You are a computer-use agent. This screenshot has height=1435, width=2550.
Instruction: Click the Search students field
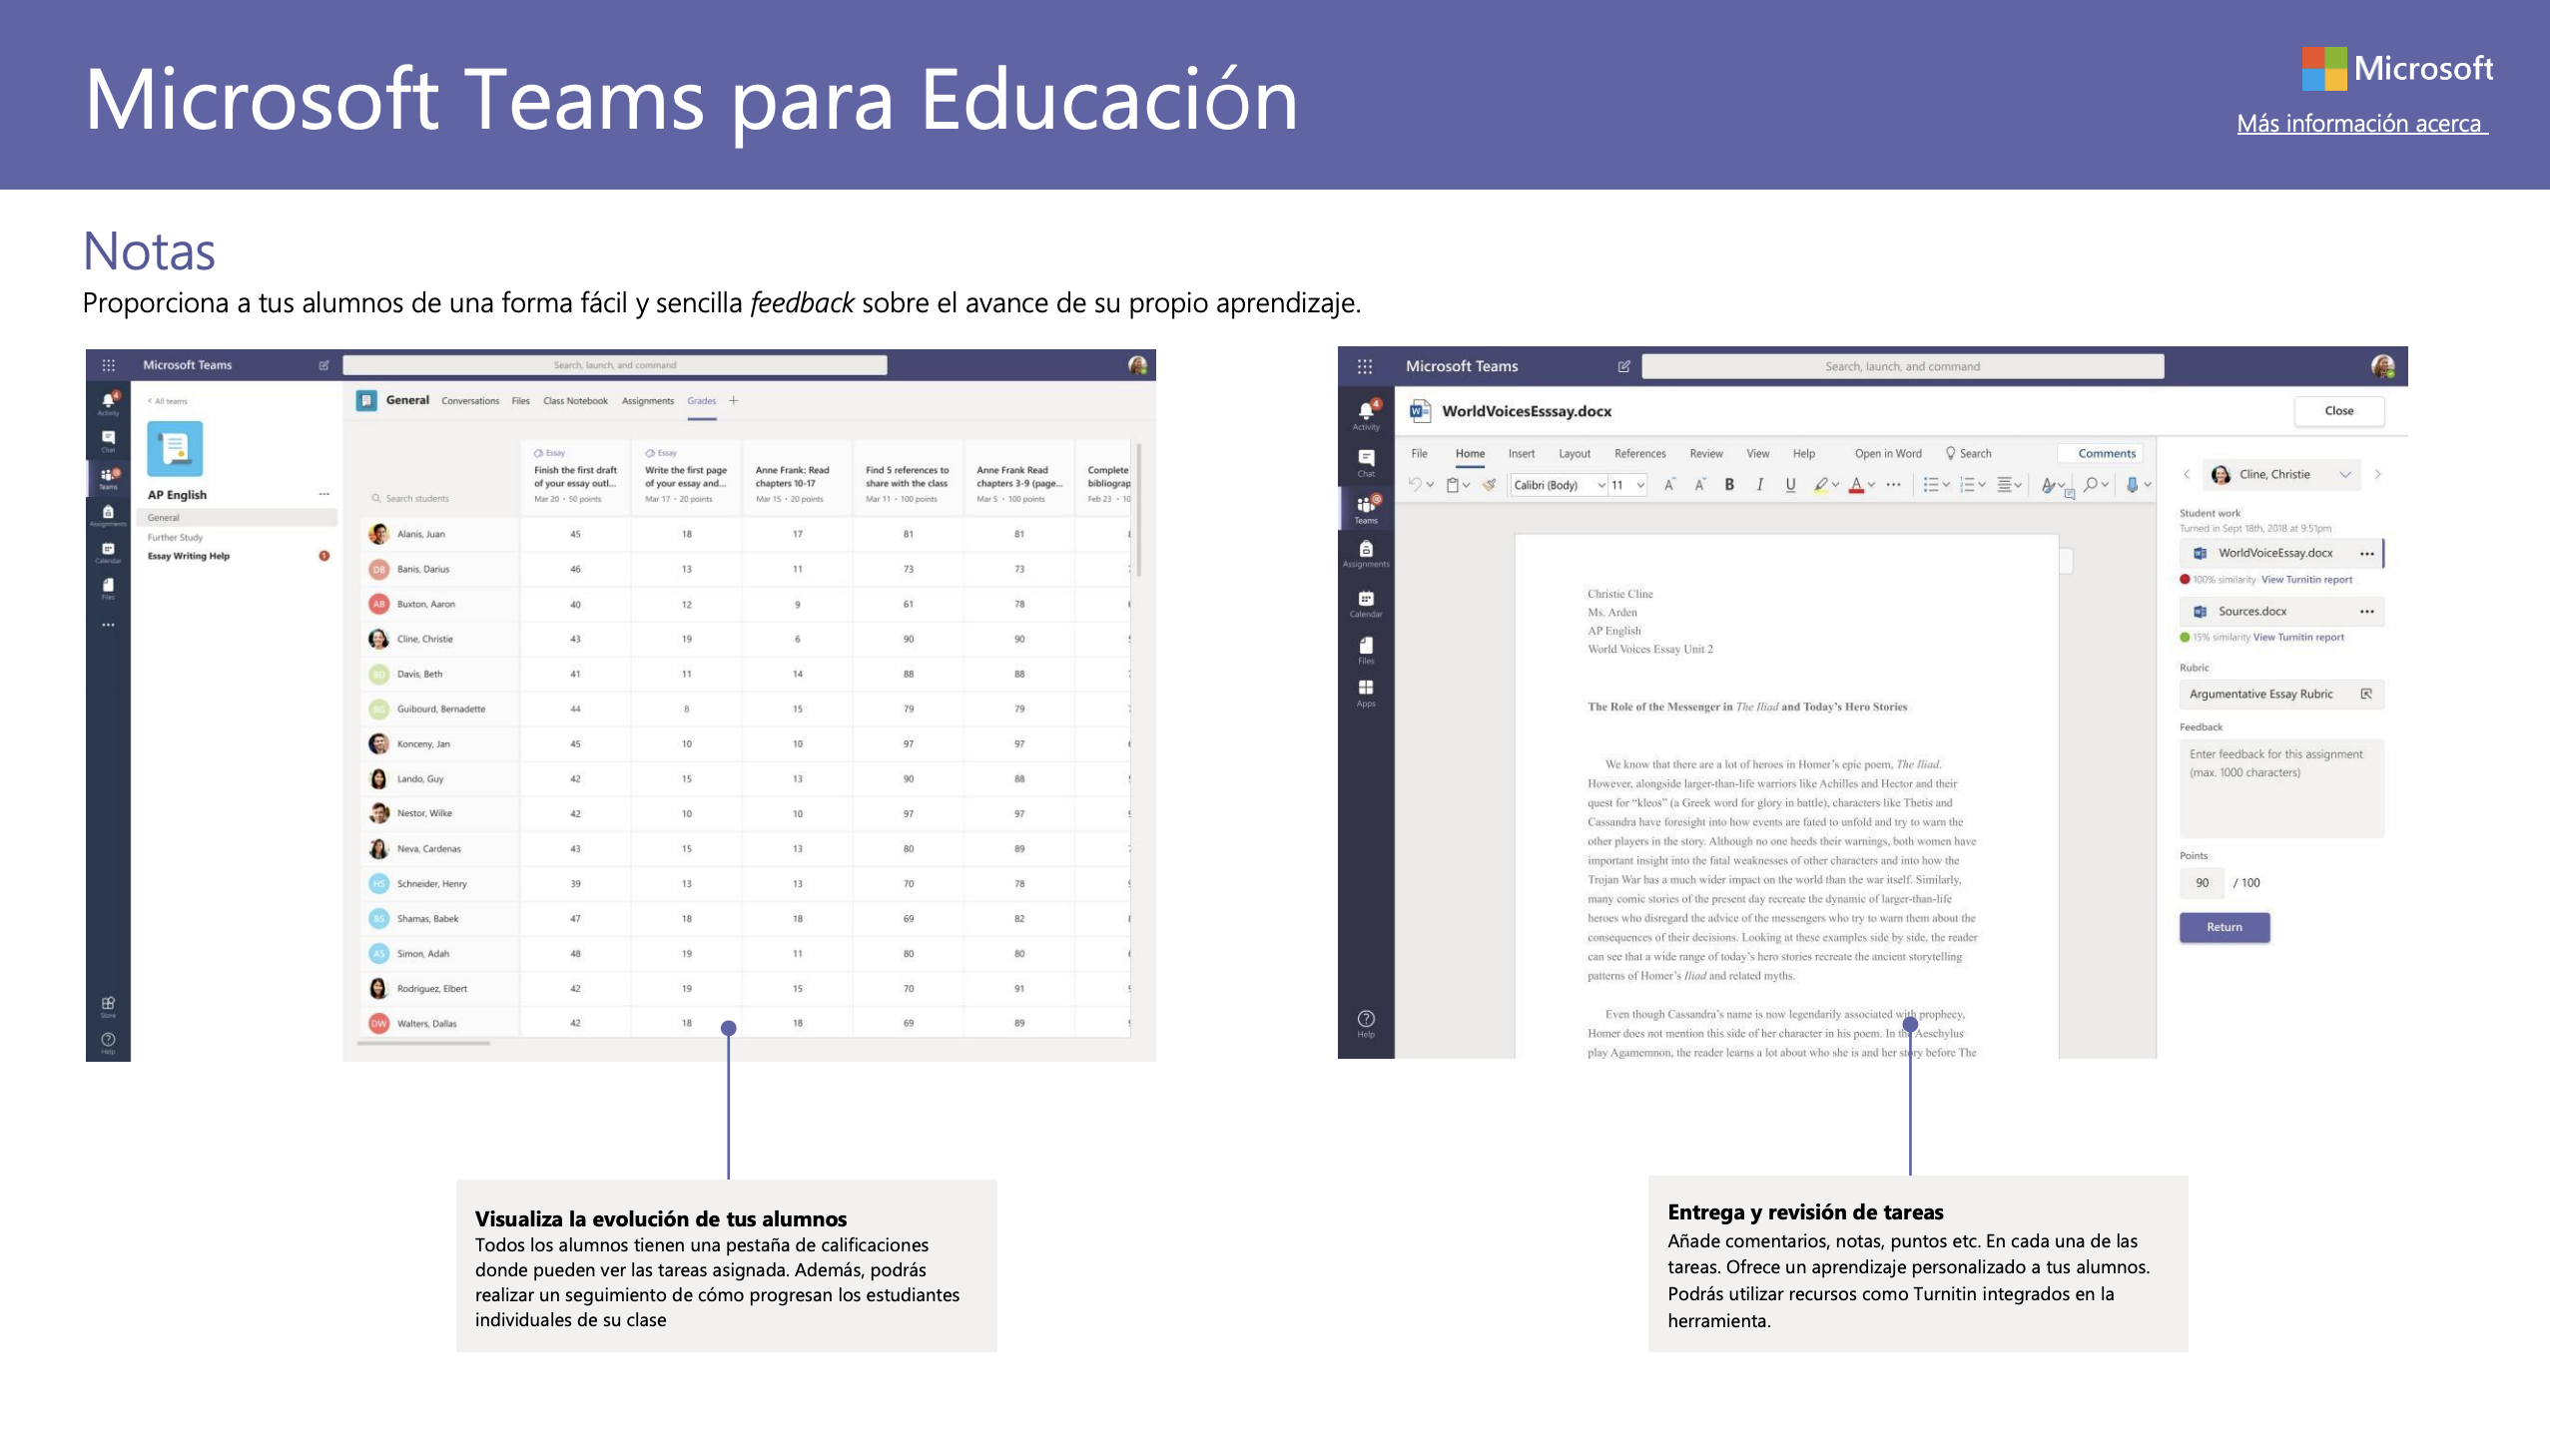pos(417,498)
